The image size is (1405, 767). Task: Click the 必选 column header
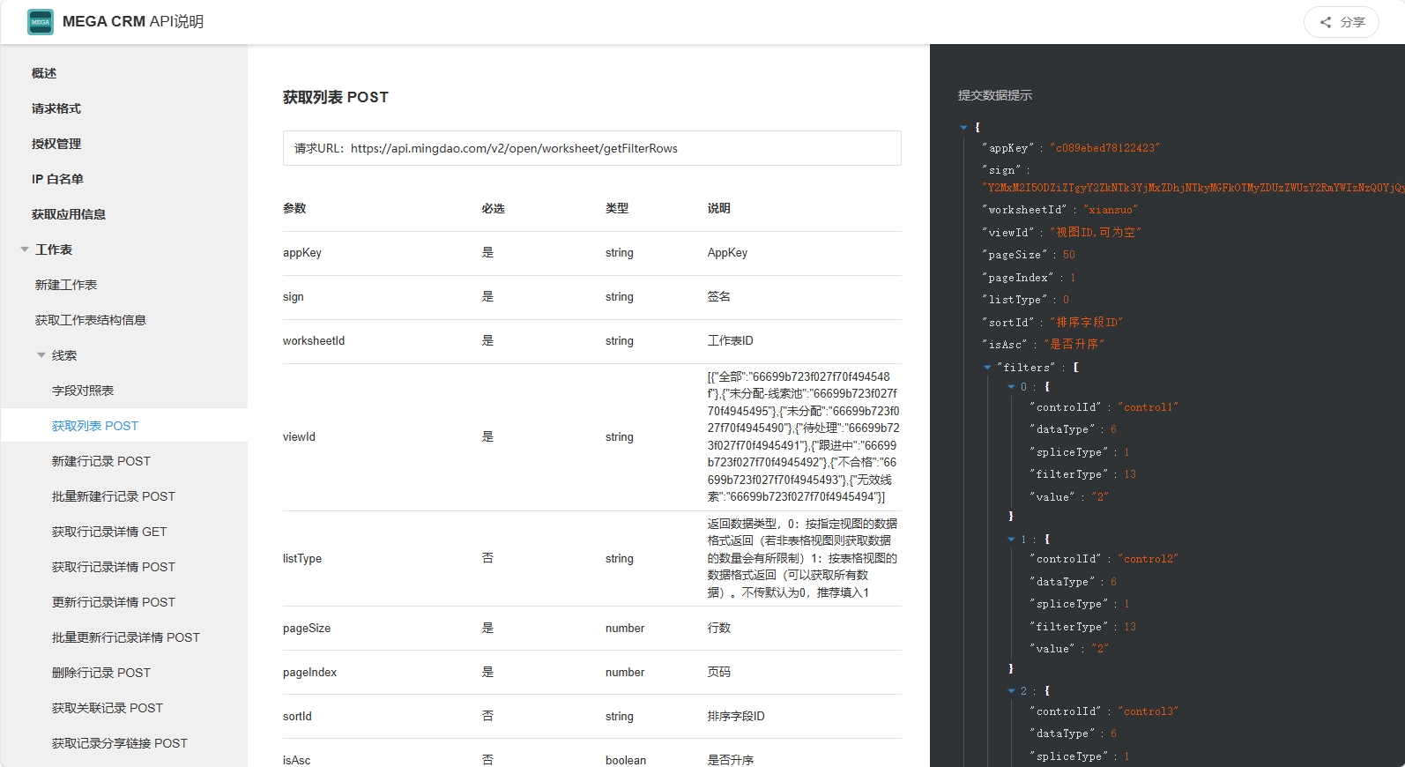(x=494, y=209)
